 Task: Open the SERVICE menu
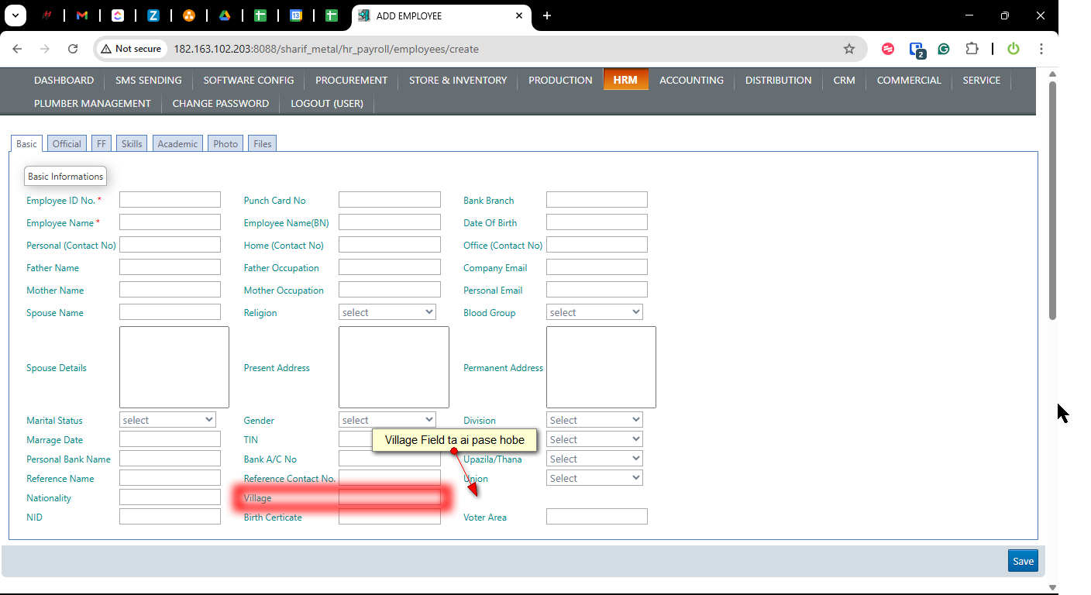(982, 80)
